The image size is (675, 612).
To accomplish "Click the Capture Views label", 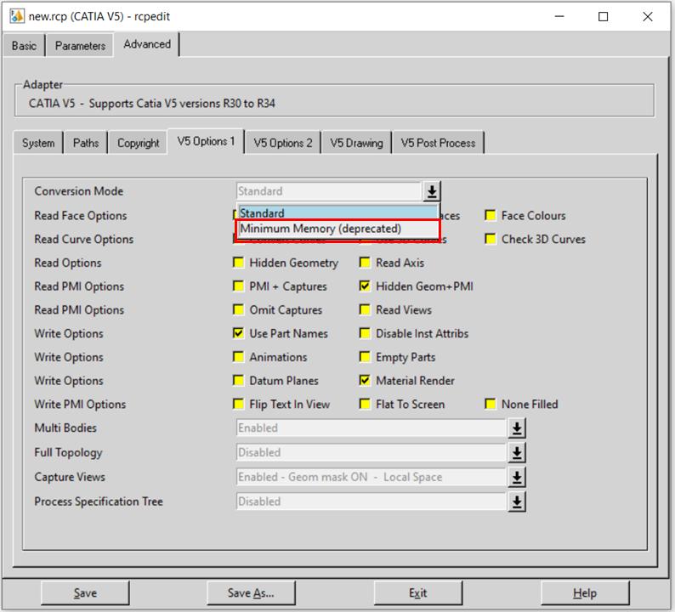I will (x=70, y=477).
